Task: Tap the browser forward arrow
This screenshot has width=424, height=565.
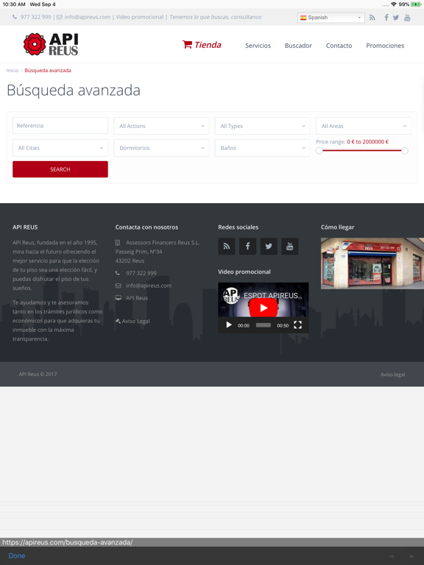Action: coord(412,556)
